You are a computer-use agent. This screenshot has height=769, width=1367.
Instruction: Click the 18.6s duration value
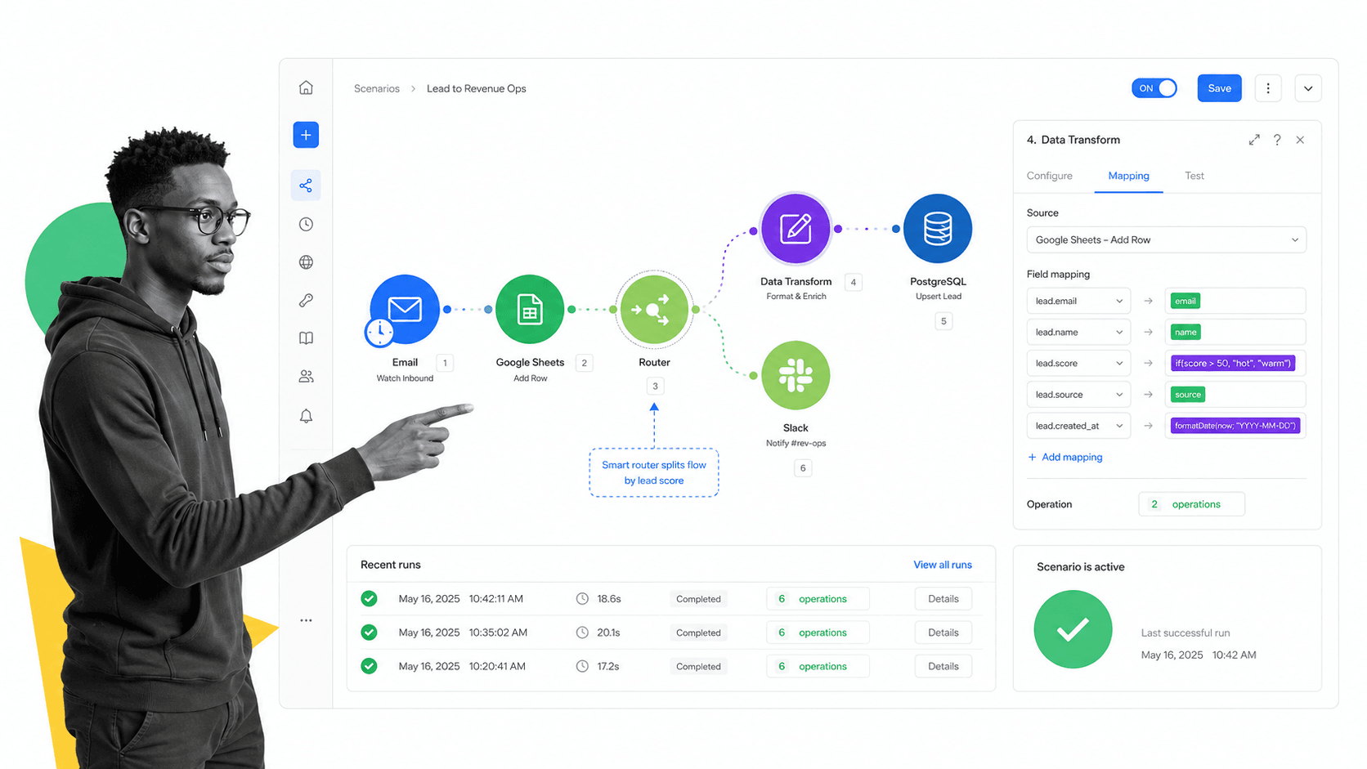(x=609, y=599)
